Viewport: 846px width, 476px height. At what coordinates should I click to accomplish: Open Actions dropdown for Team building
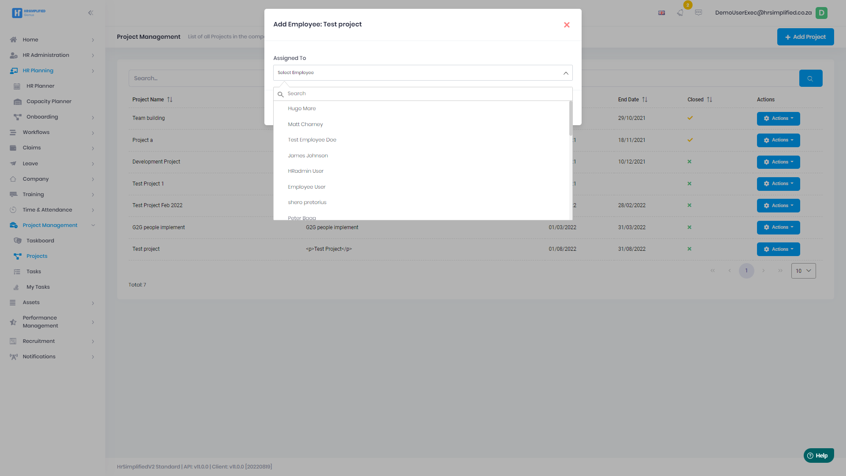pyautogui.click(x=778, y=119)
